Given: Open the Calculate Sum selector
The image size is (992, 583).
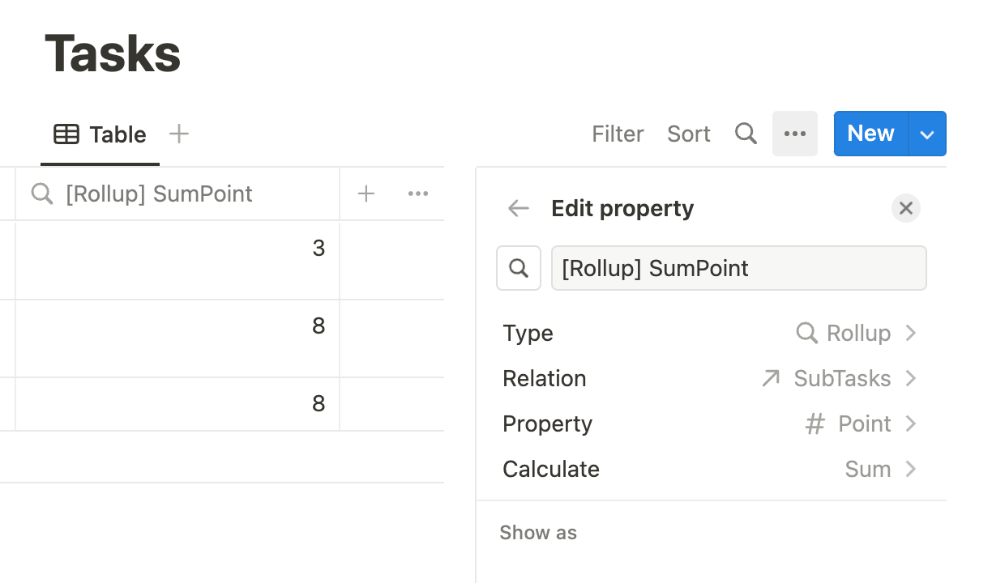Looking at the screenshot, I should coord(879,469).
